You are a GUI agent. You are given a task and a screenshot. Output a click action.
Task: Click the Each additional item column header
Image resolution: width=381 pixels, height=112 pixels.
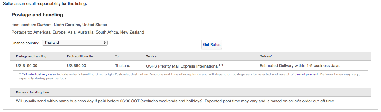(81, 56)
